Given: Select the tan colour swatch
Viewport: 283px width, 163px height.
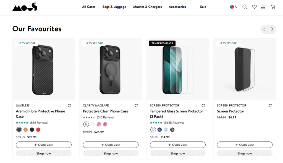Looking at the screenshot, I should [x=25, y=130].
